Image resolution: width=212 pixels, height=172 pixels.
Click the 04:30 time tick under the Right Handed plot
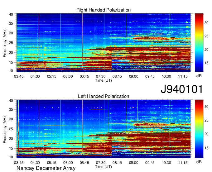coord(35,76)
